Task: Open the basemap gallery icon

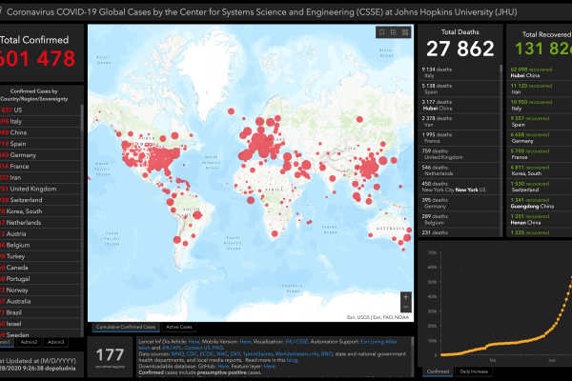Action: pos(404,31)
